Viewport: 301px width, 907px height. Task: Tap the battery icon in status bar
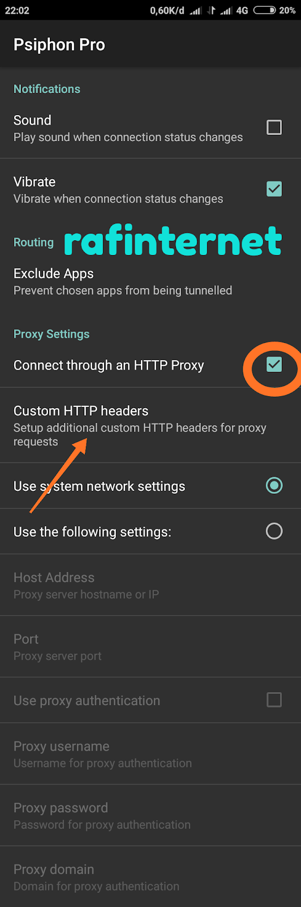coord(265,10)
